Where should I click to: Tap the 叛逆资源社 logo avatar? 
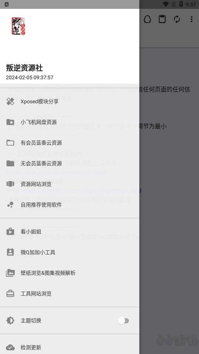click(18, 26)
